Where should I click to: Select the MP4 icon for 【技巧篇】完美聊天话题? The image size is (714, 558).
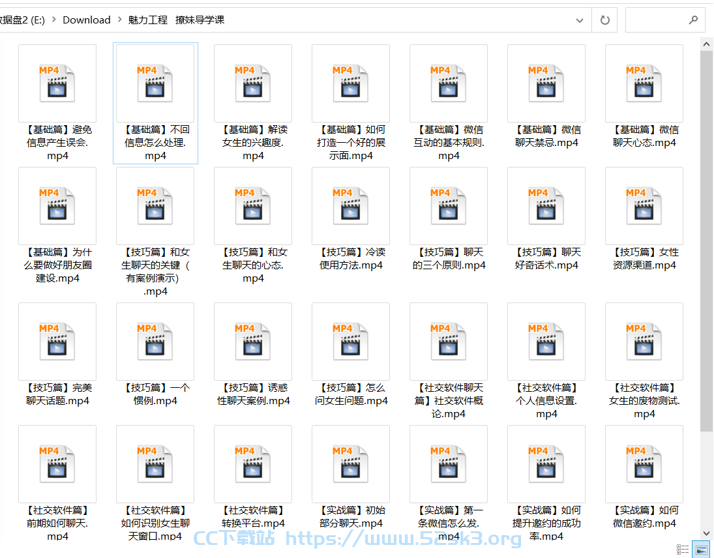[57, 342]
